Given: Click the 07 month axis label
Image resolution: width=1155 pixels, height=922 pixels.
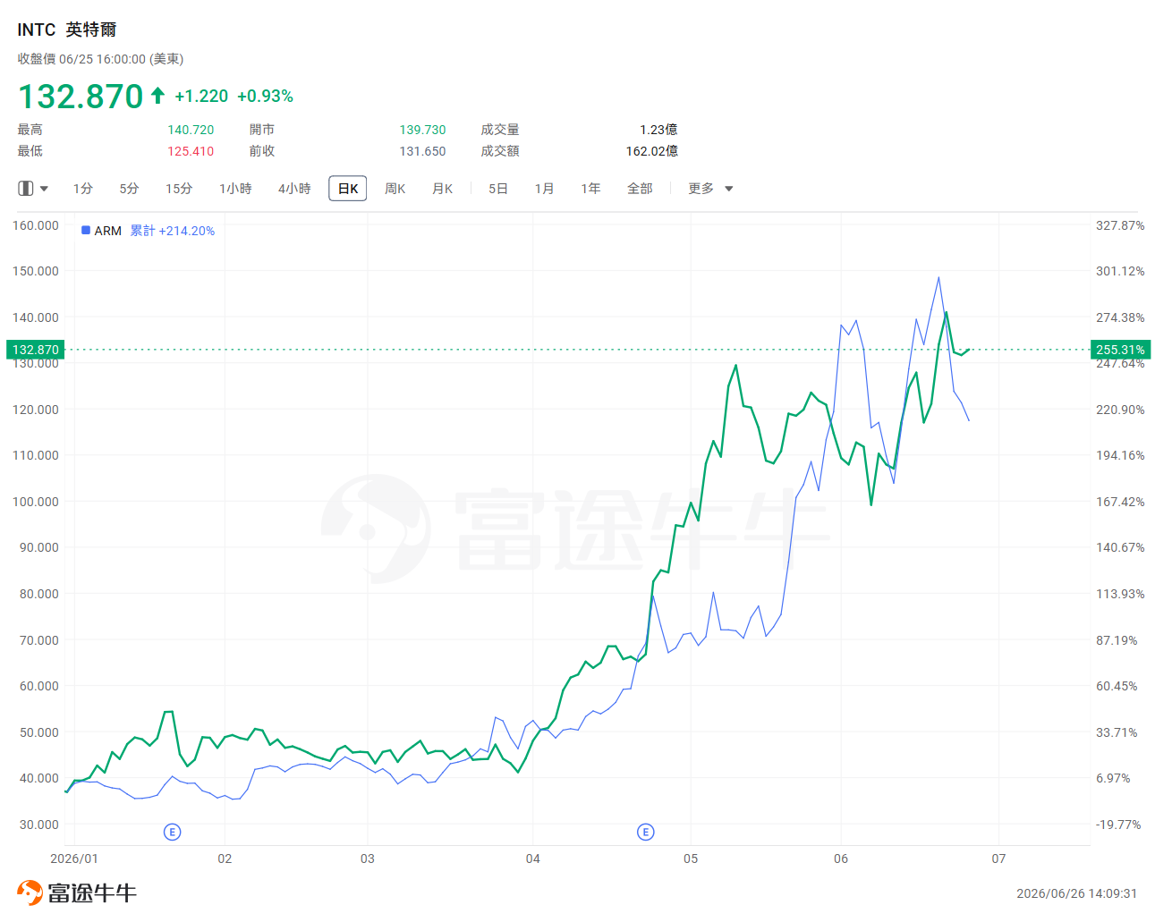Looking at the screenshot, I should tap(998, 859).
